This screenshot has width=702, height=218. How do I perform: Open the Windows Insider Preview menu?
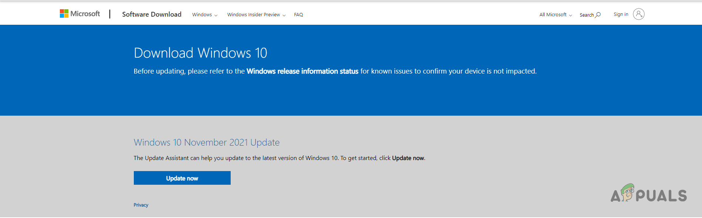pyautogui.click(x=254, y=15)
